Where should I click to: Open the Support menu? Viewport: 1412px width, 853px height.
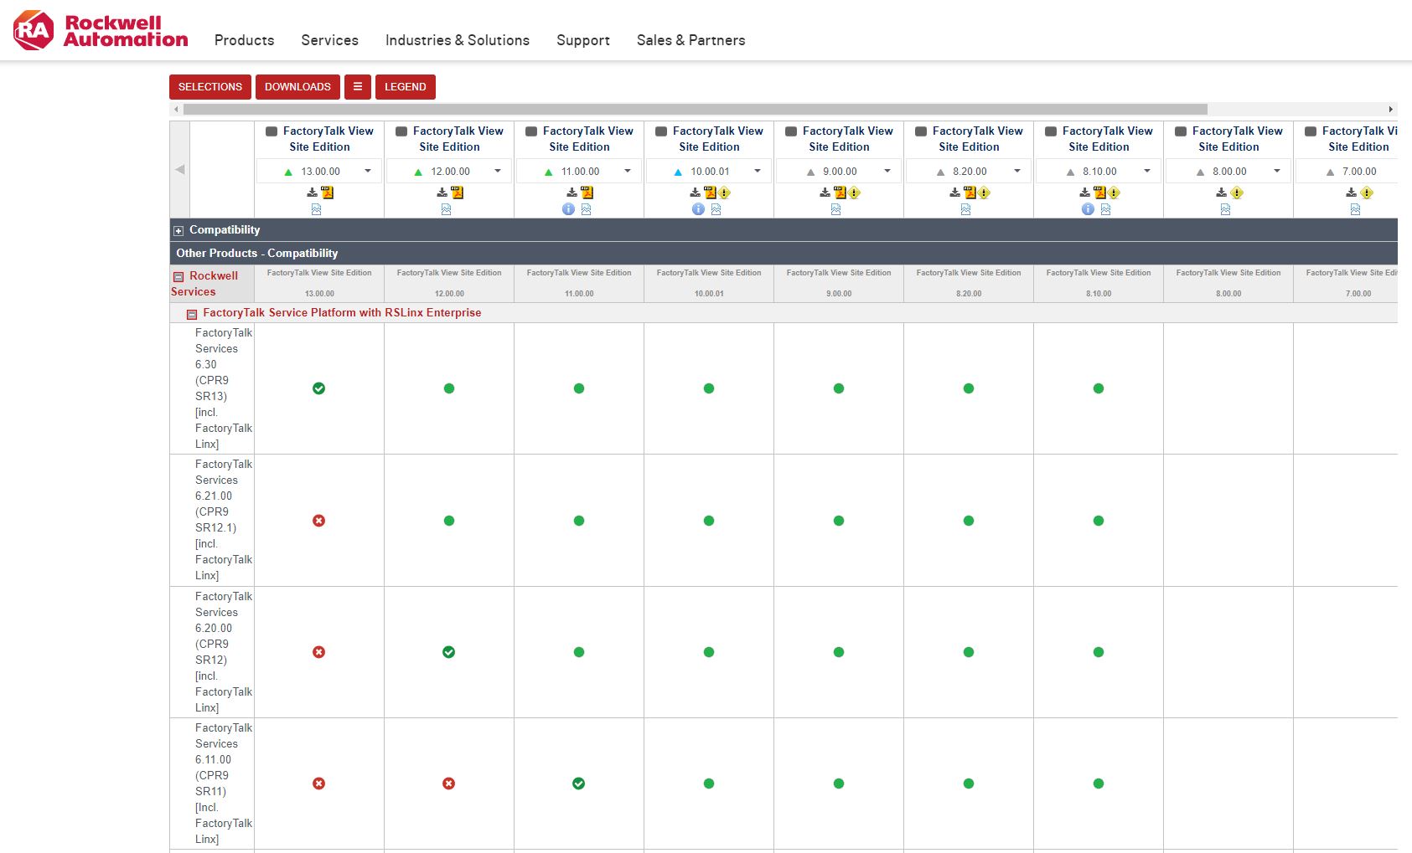click(582, 40)
